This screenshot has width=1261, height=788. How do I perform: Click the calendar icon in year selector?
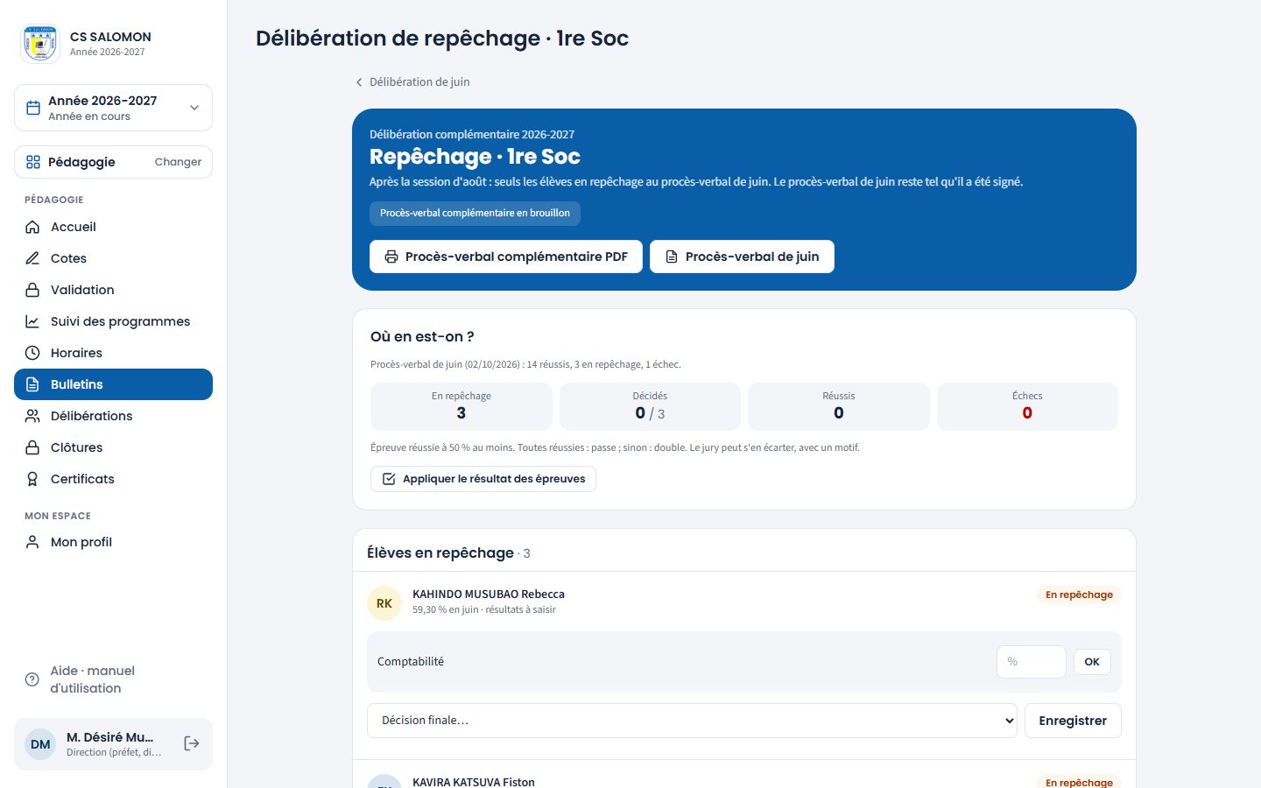click(x=33, y=108)
